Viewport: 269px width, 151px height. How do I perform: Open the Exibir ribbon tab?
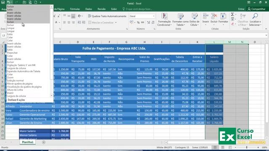(114, 9)
